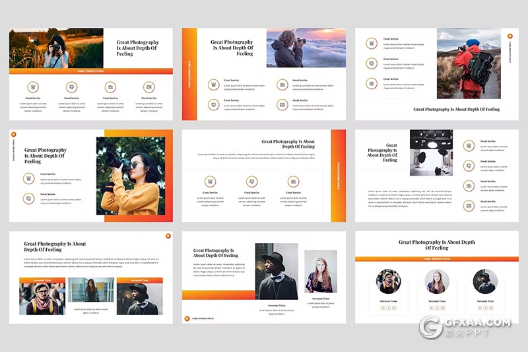The image size is (528, 352).
Task: Click the first service icon under the field photo
Action: [33, 87]
